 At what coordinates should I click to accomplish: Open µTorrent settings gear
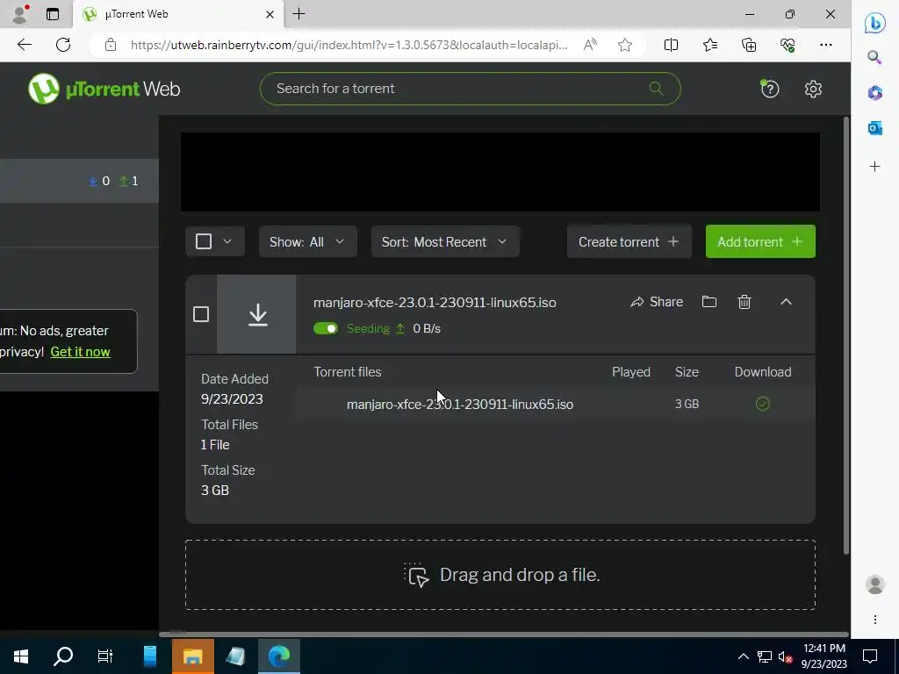point(813,89)
